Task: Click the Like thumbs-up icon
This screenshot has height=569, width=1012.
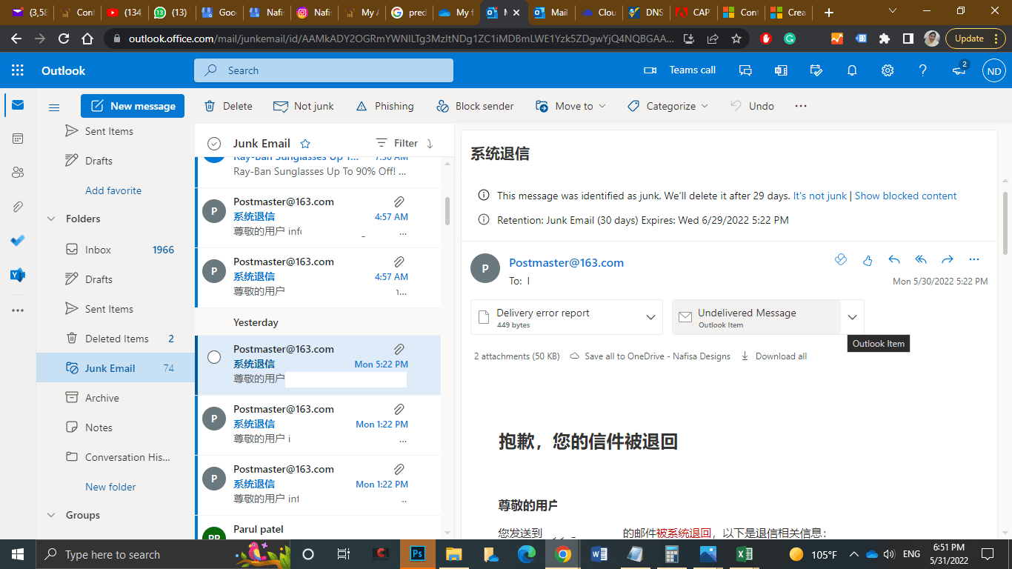Action: tap(868, 260)
